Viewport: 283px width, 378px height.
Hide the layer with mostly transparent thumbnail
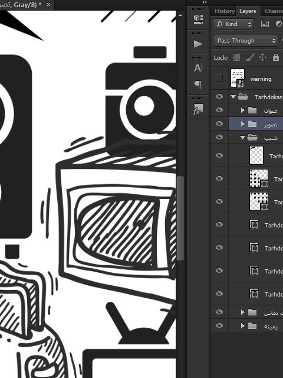pyautogui.click(x=219, y=155)
